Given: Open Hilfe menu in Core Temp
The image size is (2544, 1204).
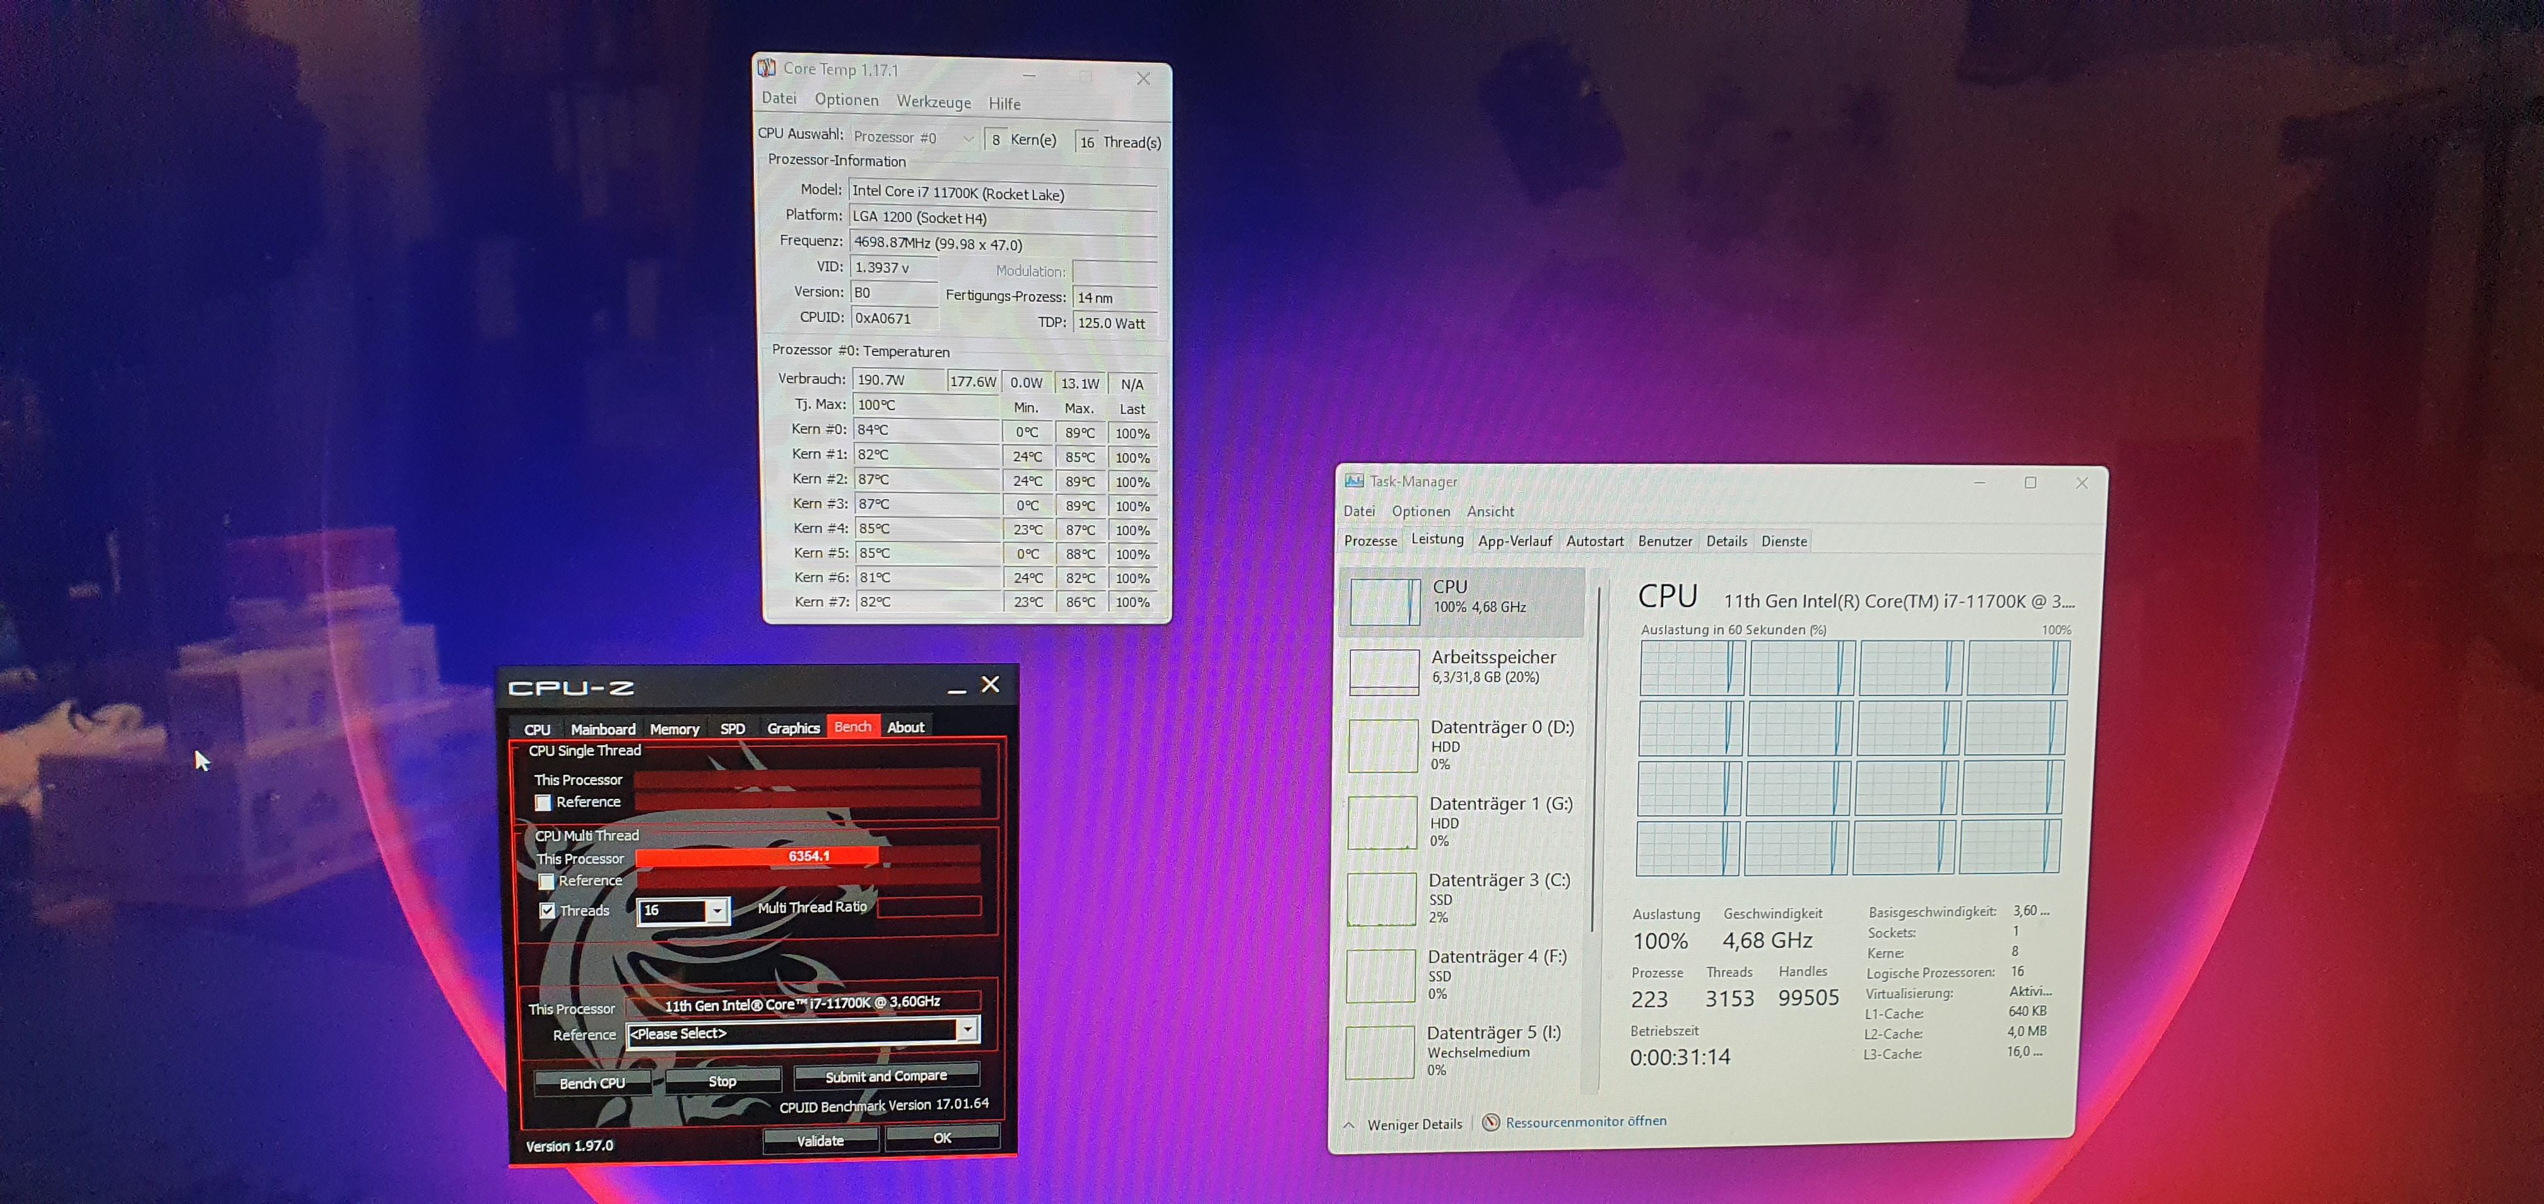Looking at the screenshot, I should [1004, 103].
